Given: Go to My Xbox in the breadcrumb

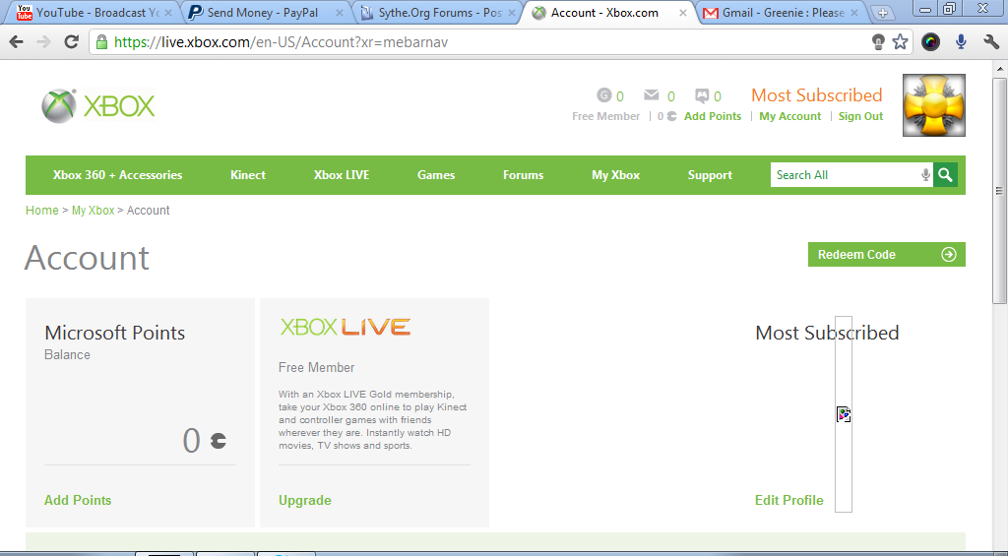Looking at the screenshot, I should (93, 211).
